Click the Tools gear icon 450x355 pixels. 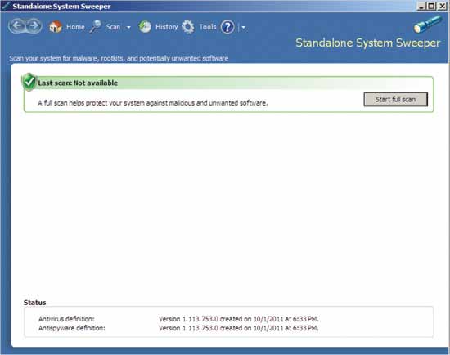point(188,27)
